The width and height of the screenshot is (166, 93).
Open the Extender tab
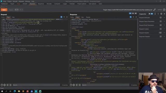(72, 4)
